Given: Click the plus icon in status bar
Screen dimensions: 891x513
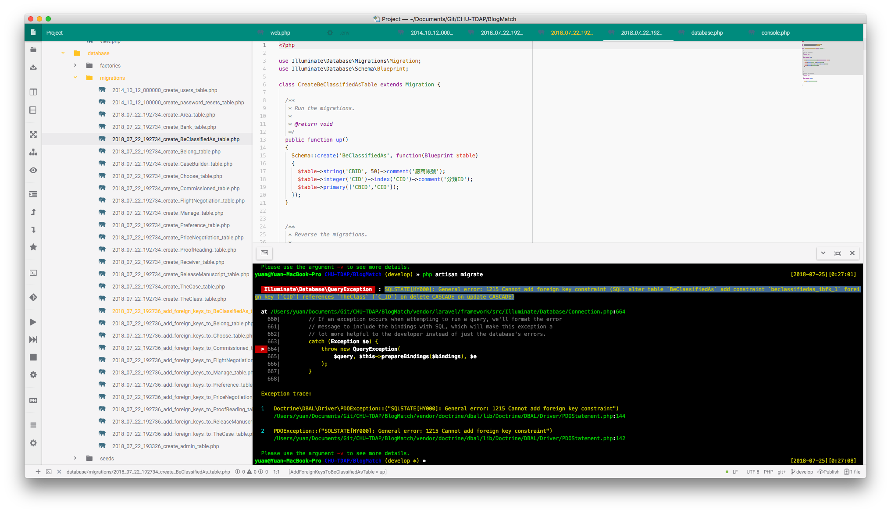Looking at the screenshot, I should [x=38, y=472].
